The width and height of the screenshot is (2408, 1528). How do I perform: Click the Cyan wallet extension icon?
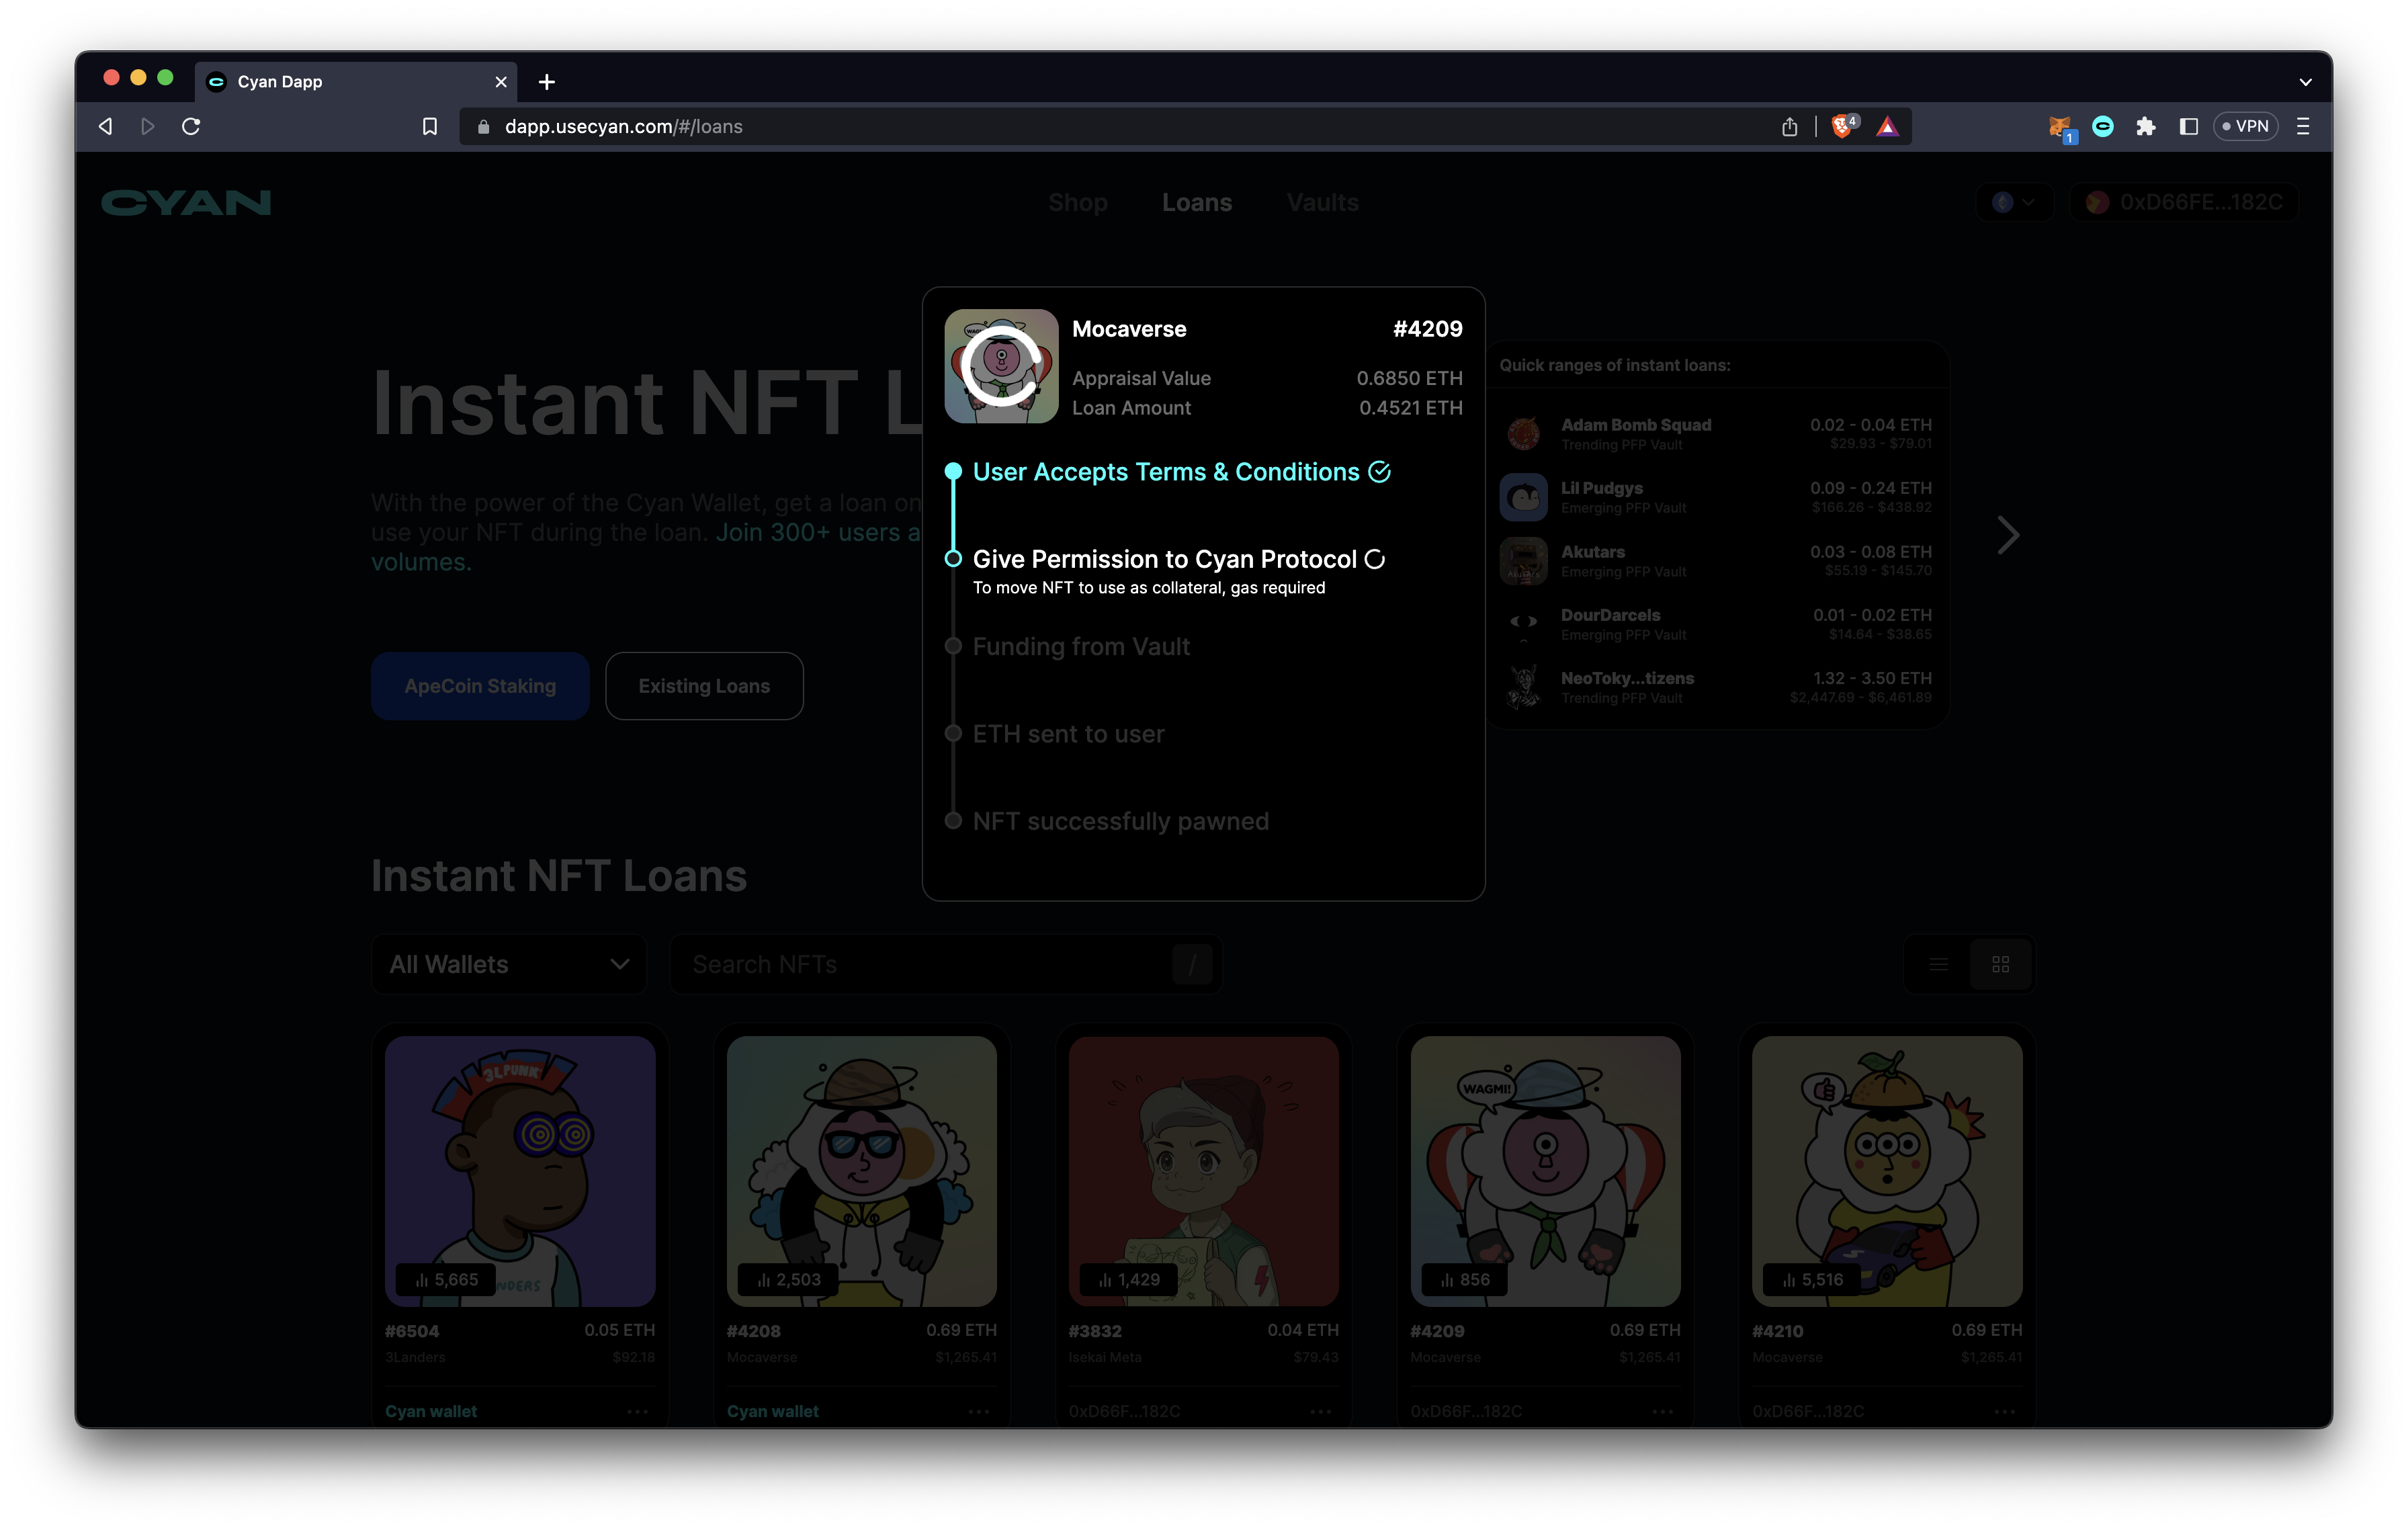pos(2103,126)
